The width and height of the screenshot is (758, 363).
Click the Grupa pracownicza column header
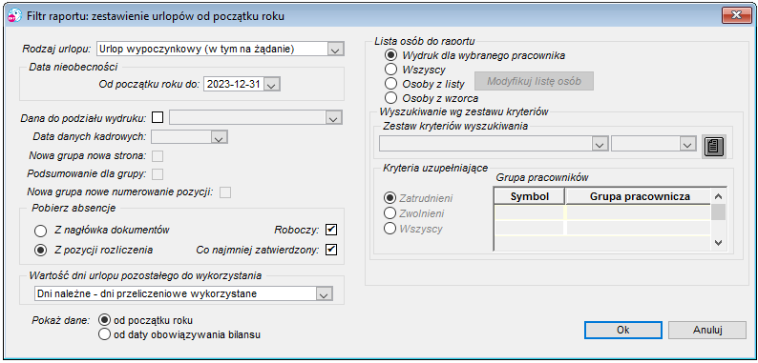pyautogui.click(x=639, y=196)
